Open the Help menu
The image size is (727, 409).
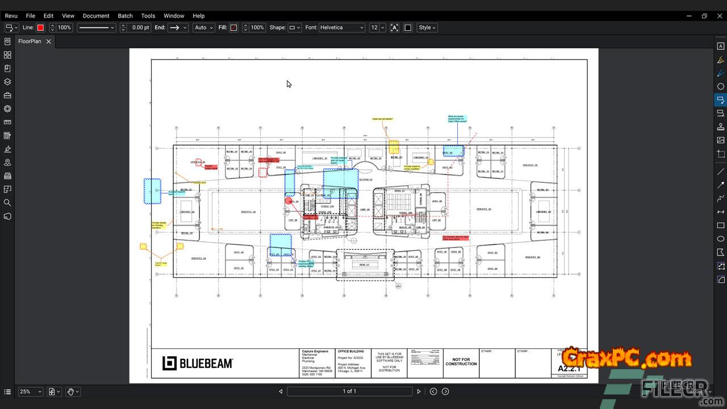coord(199,16)
